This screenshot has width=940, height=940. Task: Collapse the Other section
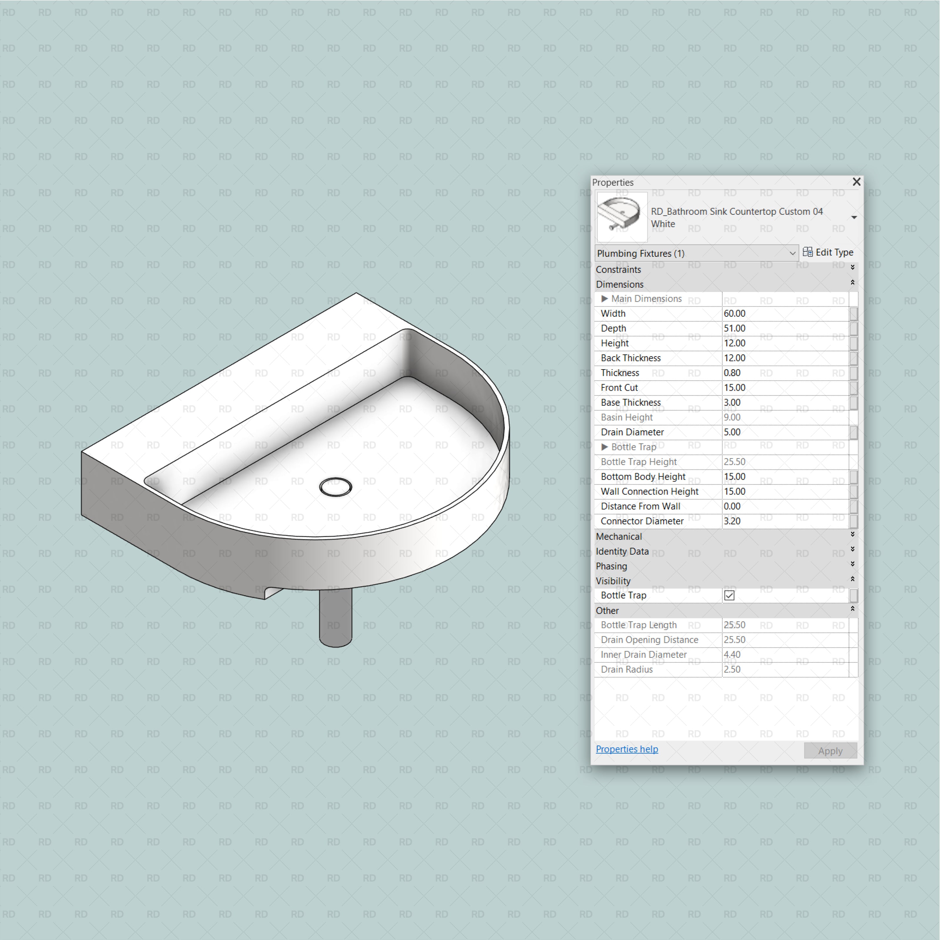pyautogui.click(x=852, y=609)
